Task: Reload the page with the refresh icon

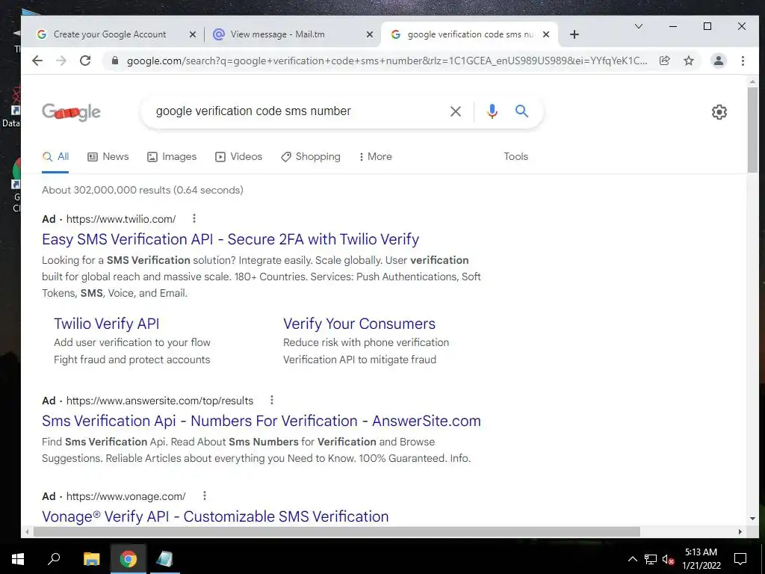Action: coord(85,61)
